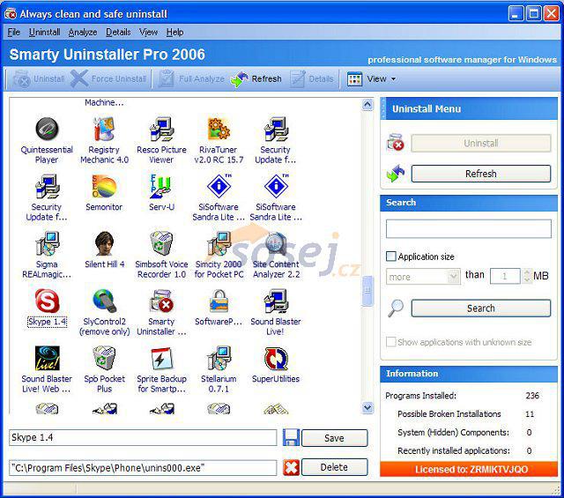This screenshot has height=498, width=564.
Task: Open the Analyze menu
Action: (83, 32)
